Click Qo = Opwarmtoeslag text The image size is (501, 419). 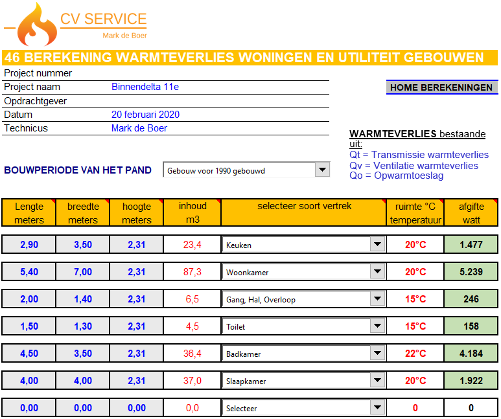(x=396, y=176)
